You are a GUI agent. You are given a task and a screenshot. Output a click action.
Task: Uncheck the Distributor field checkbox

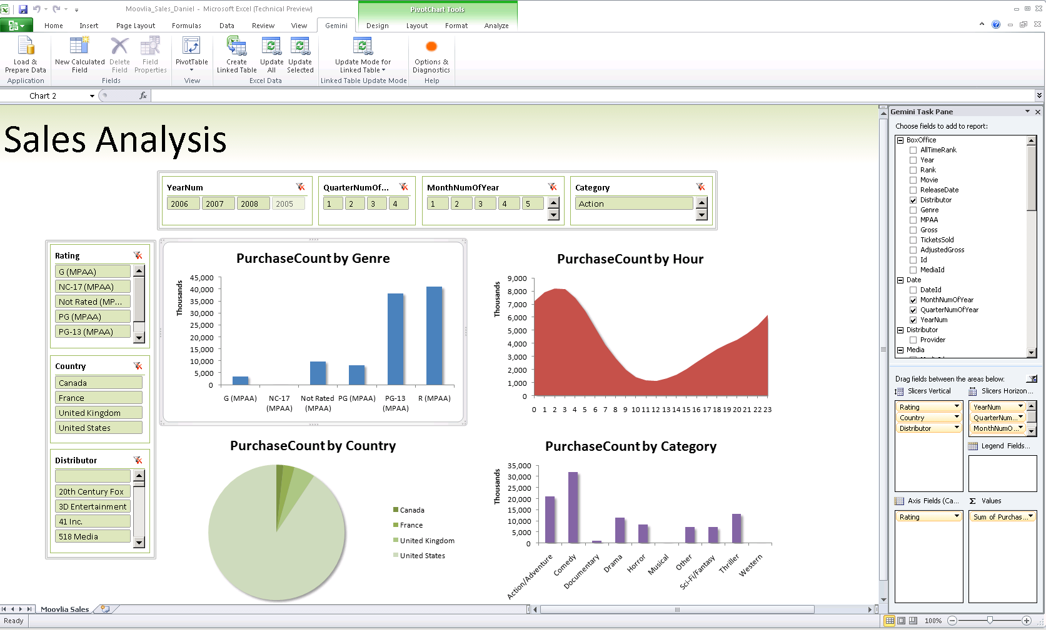tap(913, 200)
